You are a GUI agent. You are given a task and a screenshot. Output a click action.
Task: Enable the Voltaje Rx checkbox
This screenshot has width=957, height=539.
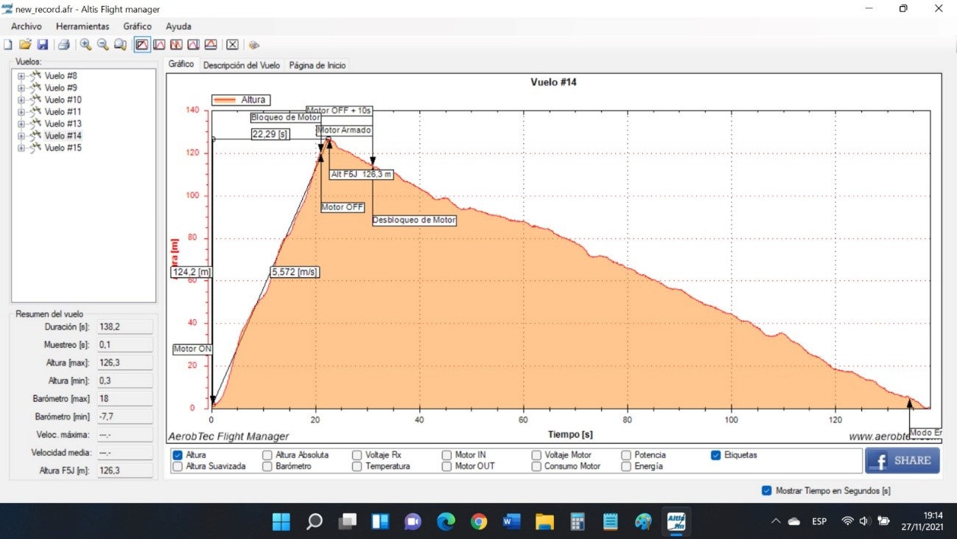click(357, 455)
